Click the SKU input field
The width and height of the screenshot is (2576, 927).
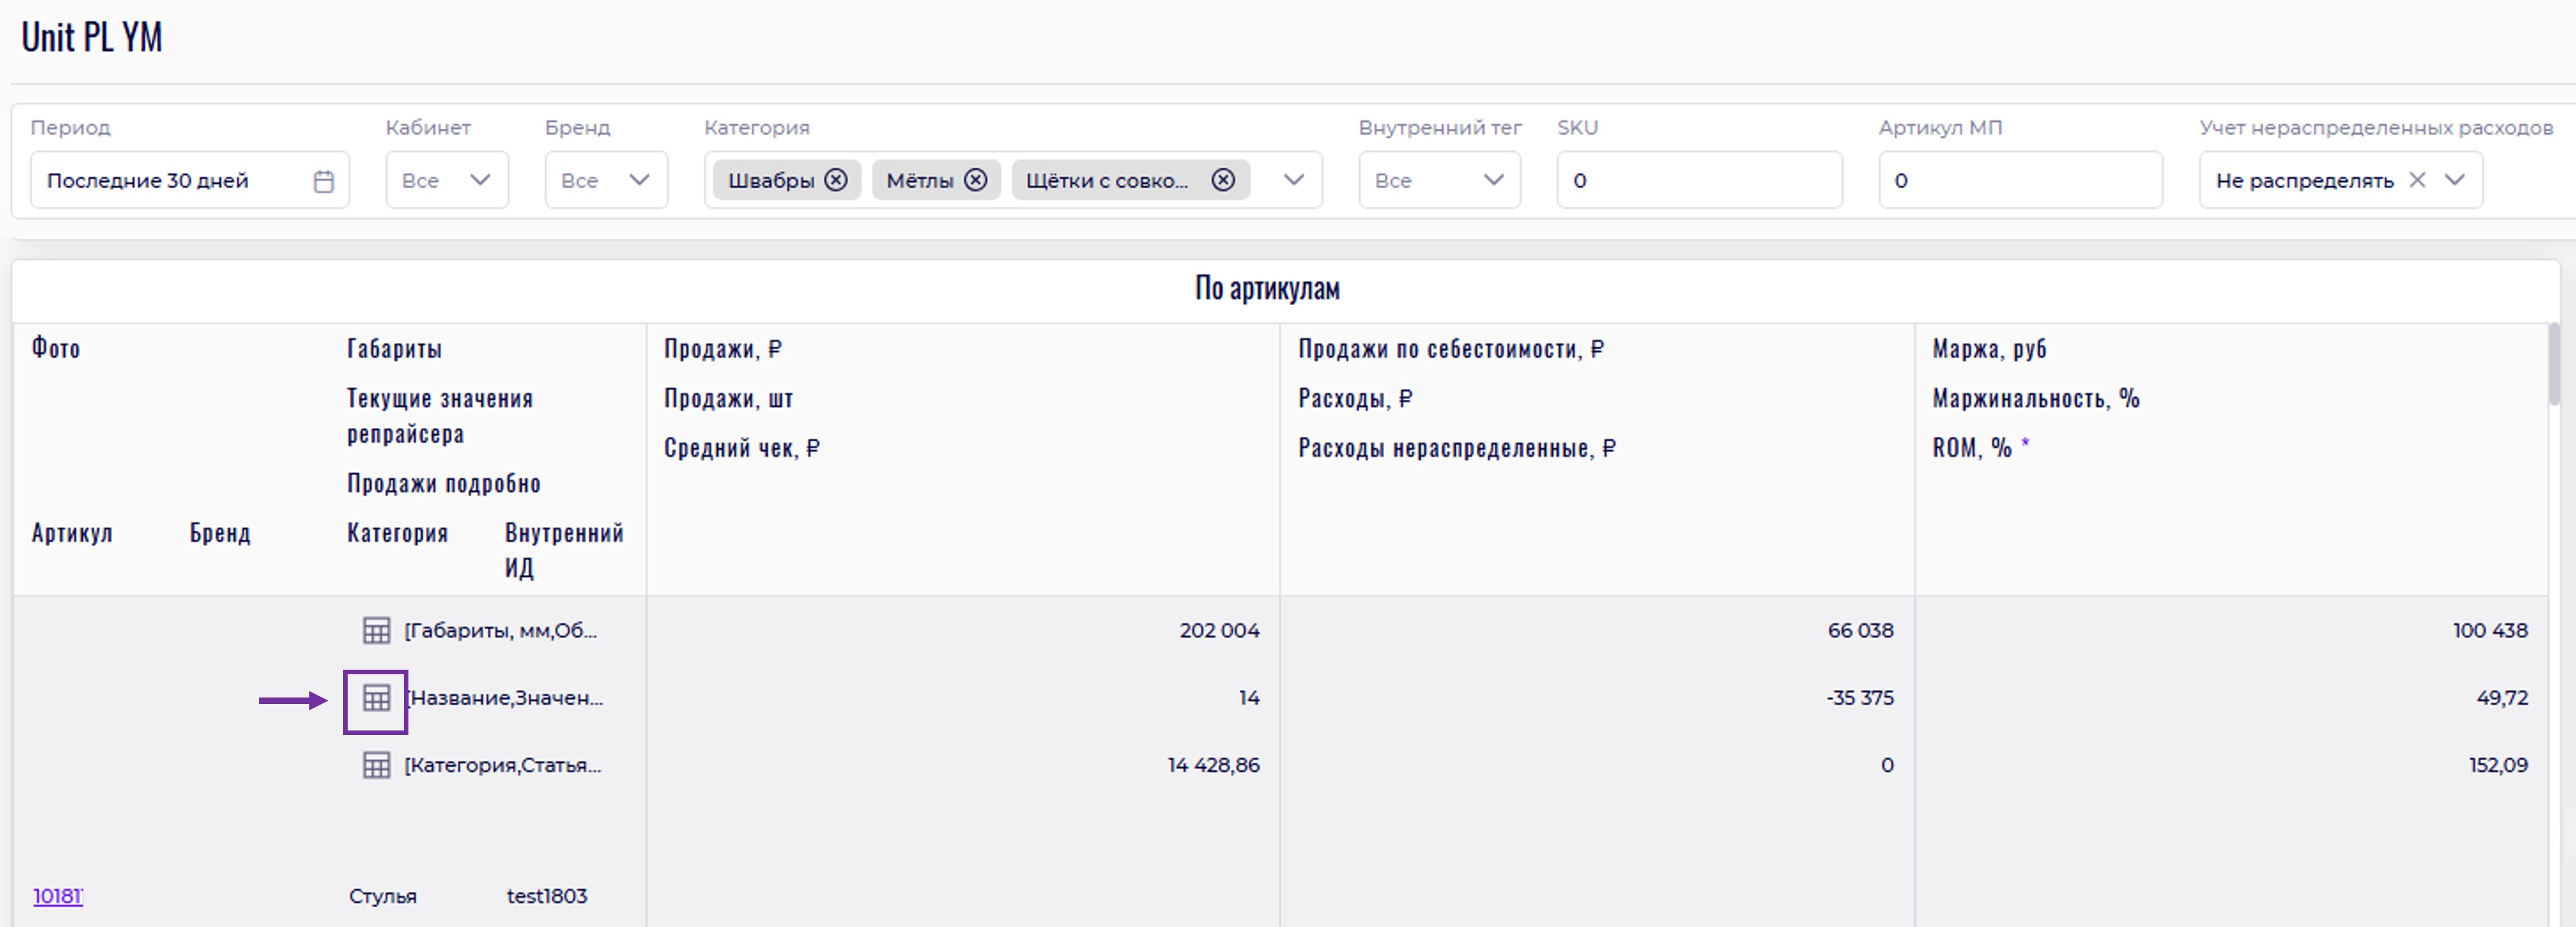tap(1698, 180)
